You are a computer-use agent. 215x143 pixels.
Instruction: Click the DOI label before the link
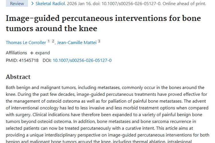[47, 60]
